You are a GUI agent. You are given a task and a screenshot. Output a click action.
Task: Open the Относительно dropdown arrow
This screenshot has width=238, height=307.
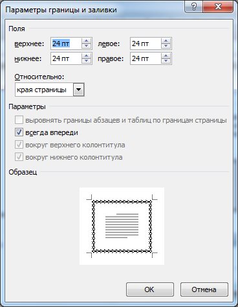(x=78, y=90)
